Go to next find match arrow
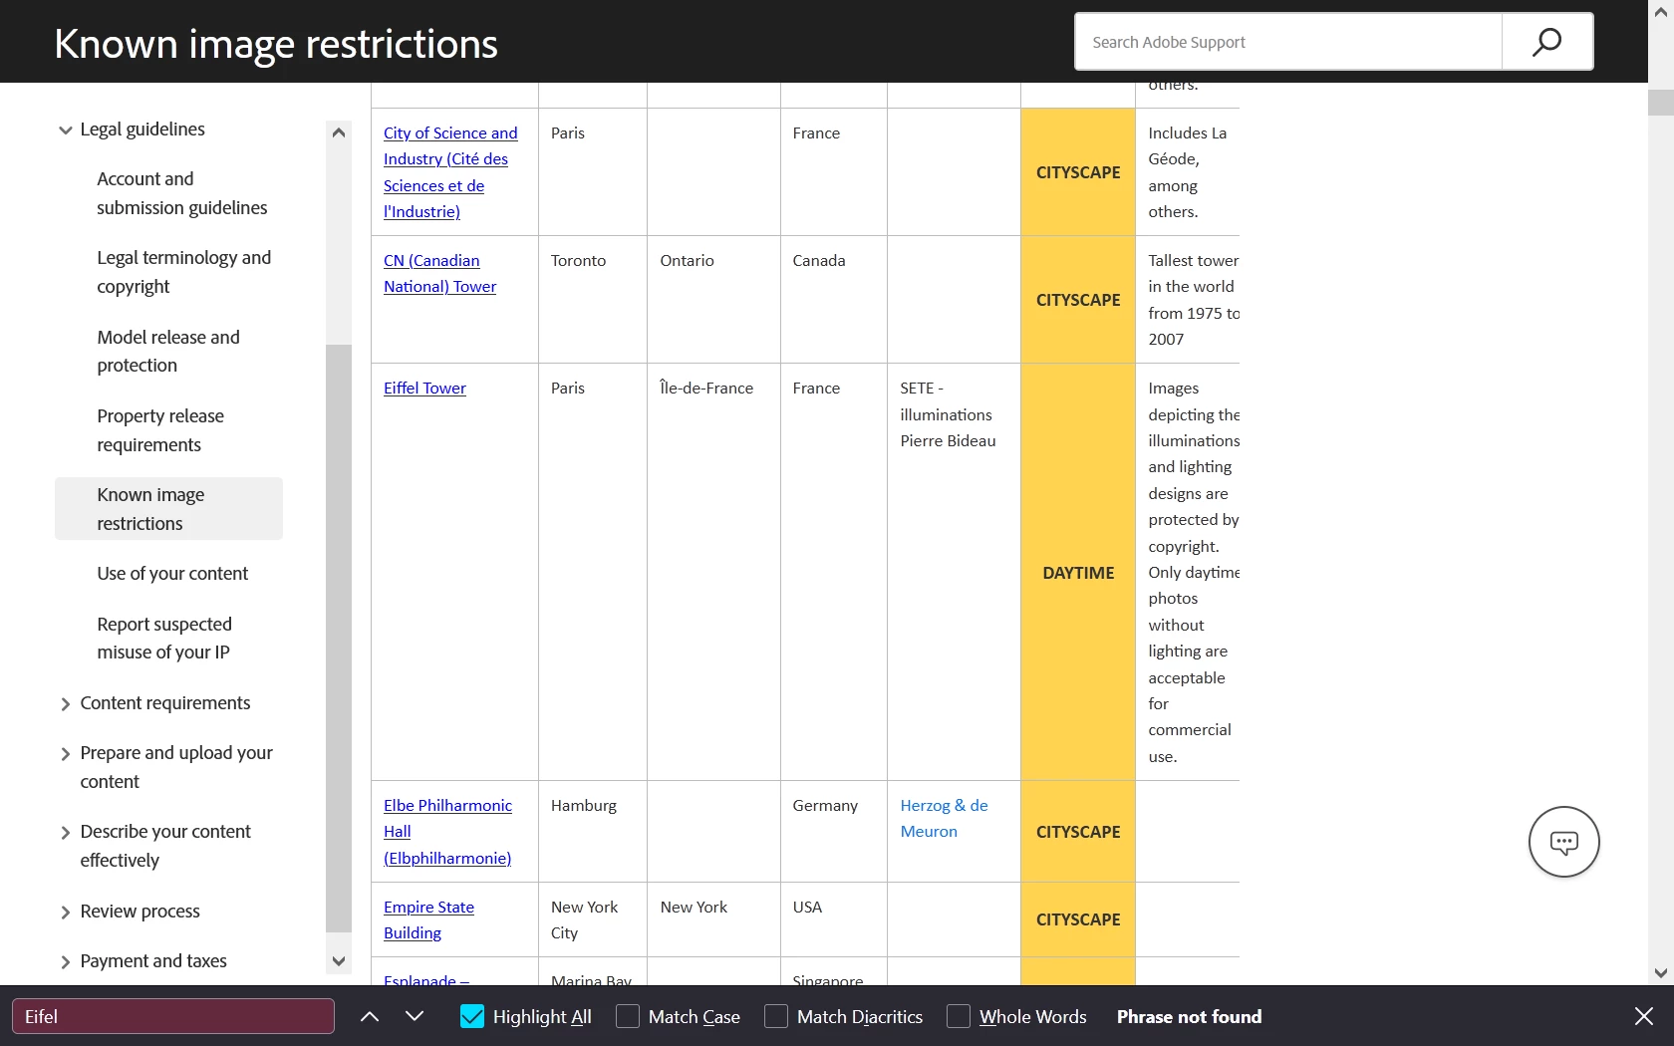The image size is (1674, 1046). pos(415,1016)
